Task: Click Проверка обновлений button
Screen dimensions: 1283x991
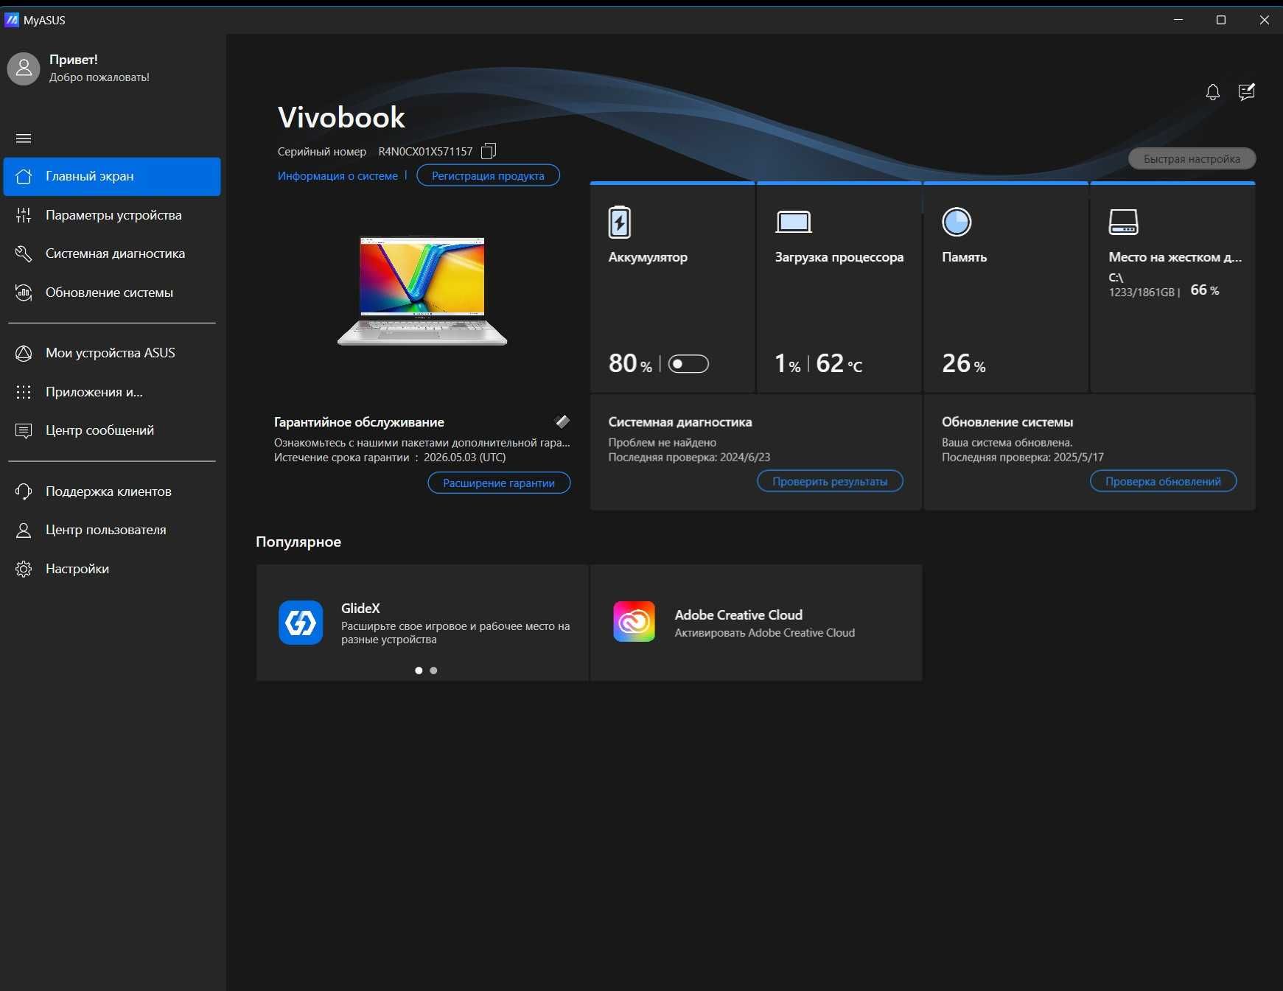Action: coord(1163,481)
